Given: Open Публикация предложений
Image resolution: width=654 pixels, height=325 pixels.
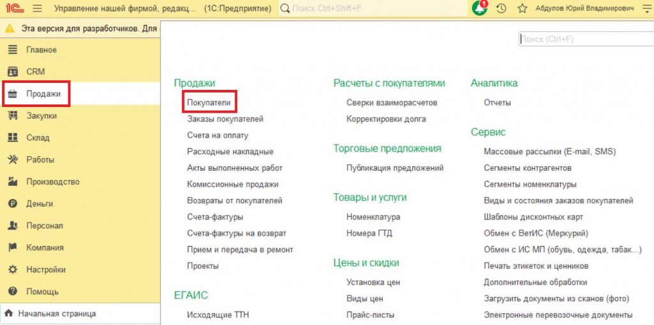Looking at the screenshot, I should point(395,168).
